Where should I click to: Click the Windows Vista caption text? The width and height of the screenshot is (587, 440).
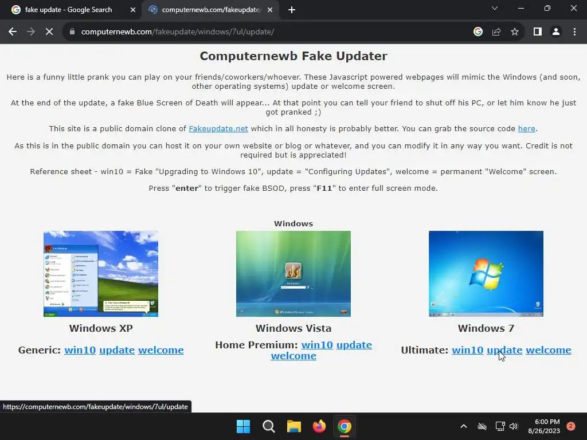(x=293, y=328)
